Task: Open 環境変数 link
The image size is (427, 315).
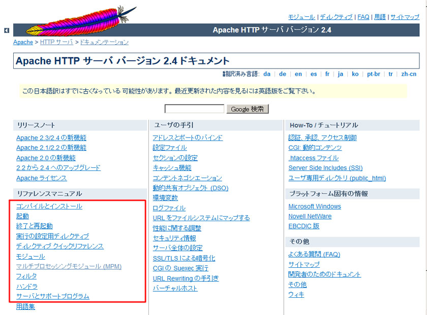Action: pos(165,198)
